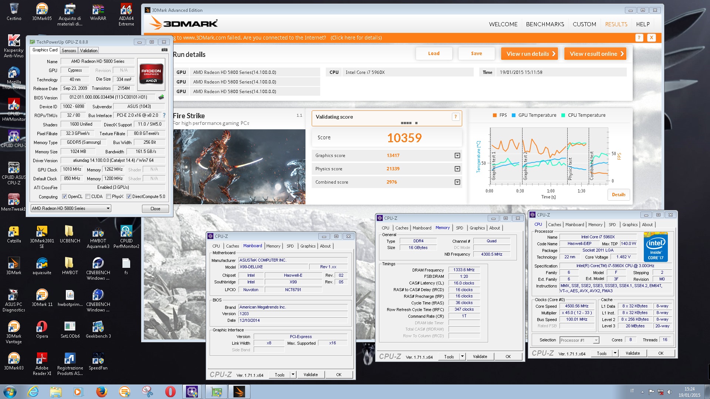
Task: Launch the 3DMark05 desktop shortcut
Action: pos(42,12)
